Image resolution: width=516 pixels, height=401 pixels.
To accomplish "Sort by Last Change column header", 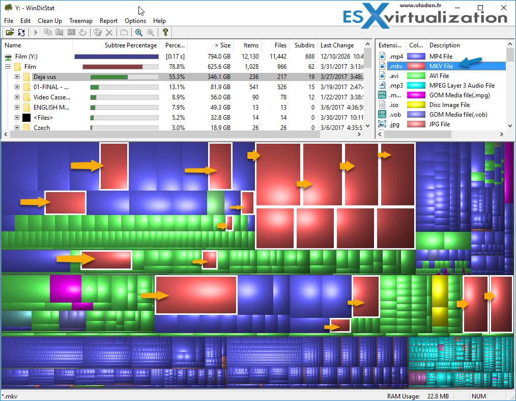I will tap(340, 45).
